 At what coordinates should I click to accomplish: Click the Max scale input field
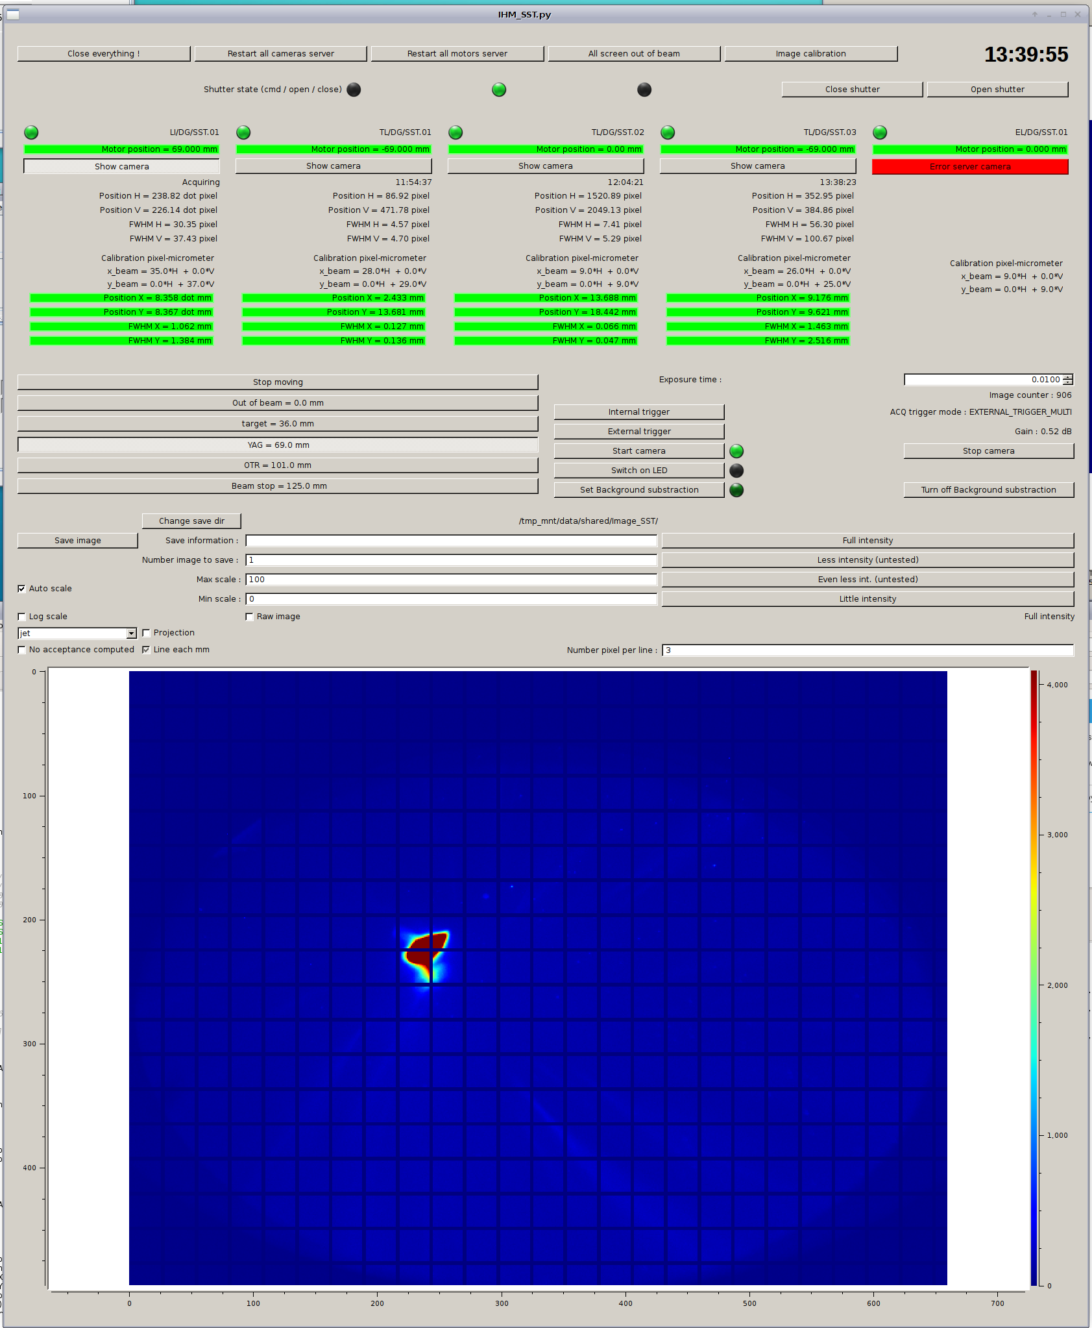451,580
